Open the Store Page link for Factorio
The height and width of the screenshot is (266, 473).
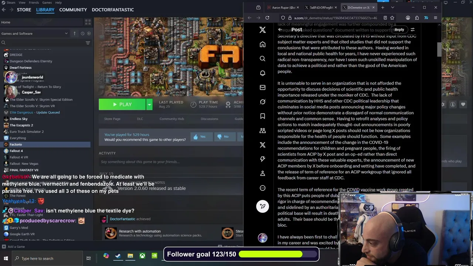click(x=112, y=119)
